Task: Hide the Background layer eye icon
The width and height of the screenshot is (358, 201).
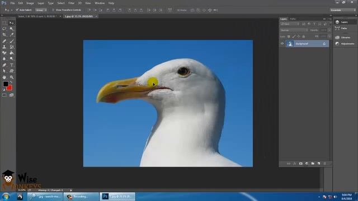Action: [282, 44]
